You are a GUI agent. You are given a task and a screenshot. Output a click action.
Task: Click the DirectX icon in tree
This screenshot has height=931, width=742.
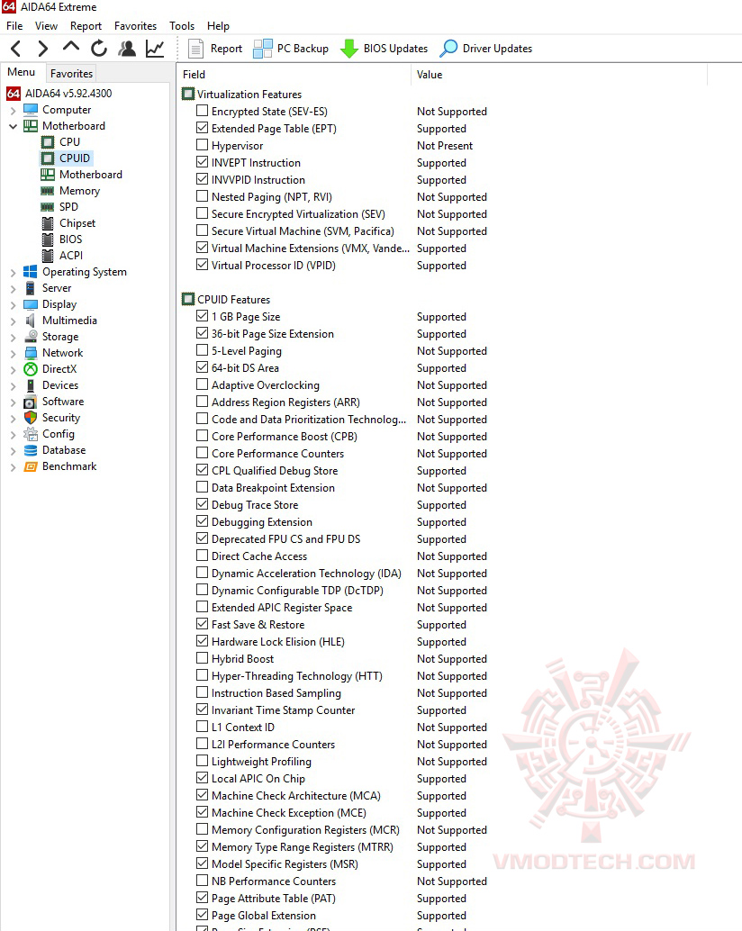coord(31,369)
